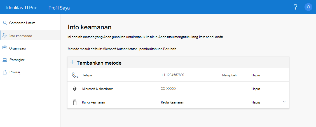Click the Identitas TI Pro header title

pyautogui.click(x=21, y=8)
